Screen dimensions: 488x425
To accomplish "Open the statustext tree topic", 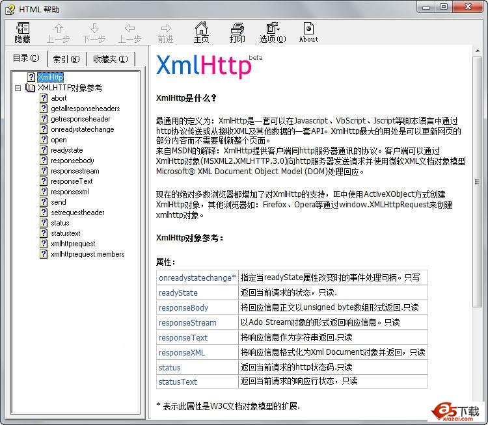I will click(x=66, y=233).
